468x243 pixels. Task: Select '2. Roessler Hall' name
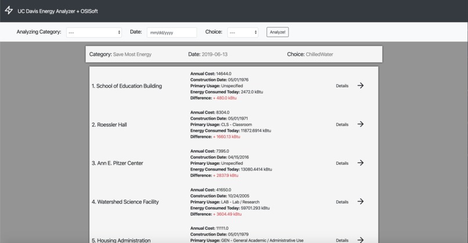(109, 125)
